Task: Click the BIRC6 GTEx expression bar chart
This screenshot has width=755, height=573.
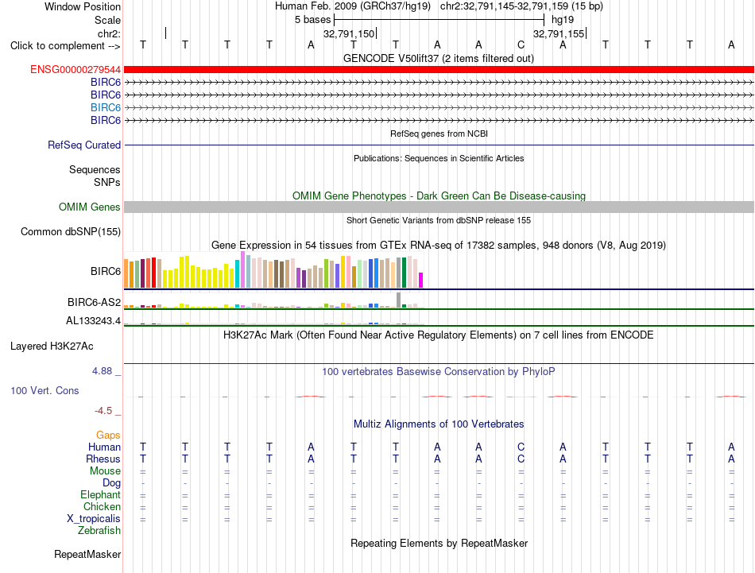Action: [x=273, y=271]
